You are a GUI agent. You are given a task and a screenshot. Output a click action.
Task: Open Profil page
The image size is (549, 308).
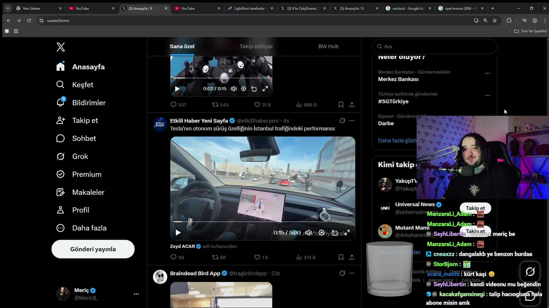click(x=73, y=210)
